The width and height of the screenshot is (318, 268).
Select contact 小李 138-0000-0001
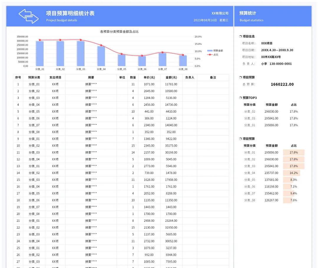click(x=276, y=64)
